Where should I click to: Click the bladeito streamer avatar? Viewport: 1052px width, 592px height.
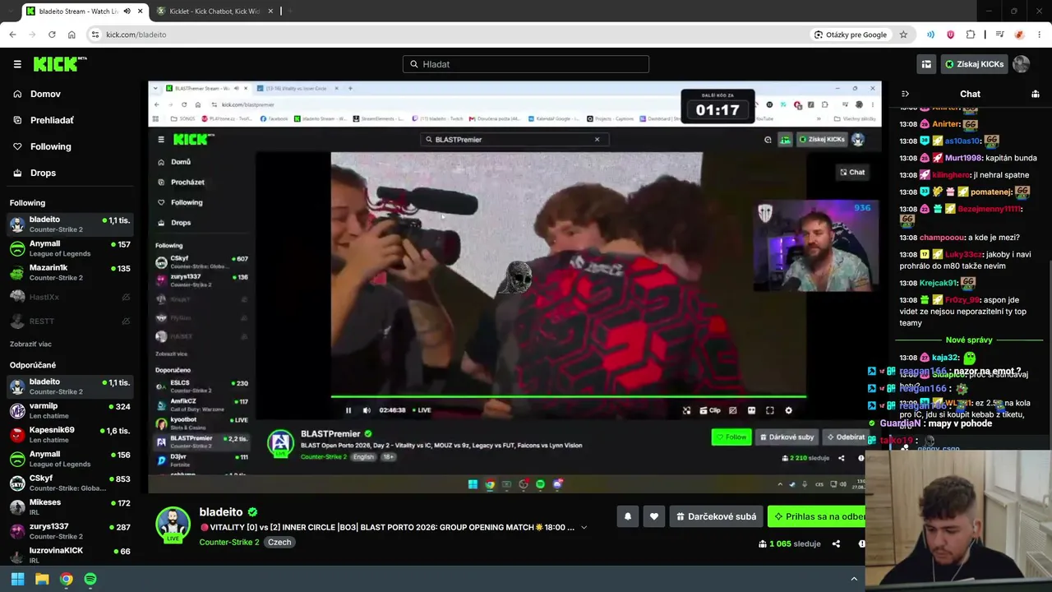pyautogui.click(x=173, y=524)
